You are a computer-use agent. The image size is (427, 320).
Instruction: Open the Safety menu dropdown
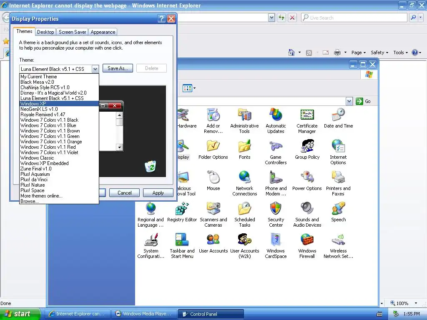click(379, 52)
